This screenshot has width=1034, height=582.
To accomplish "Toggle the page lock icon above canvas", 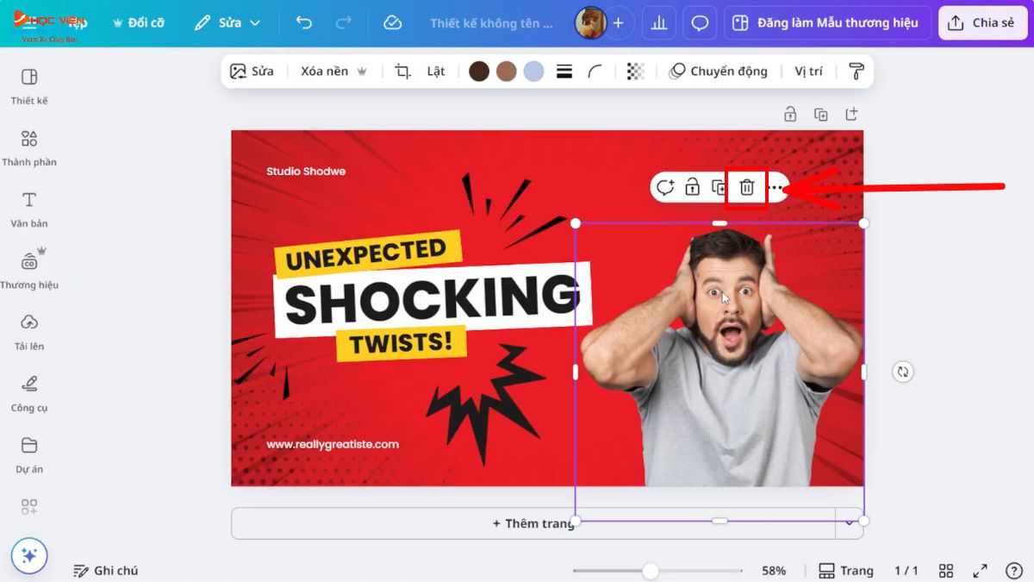I will [790, 115].
